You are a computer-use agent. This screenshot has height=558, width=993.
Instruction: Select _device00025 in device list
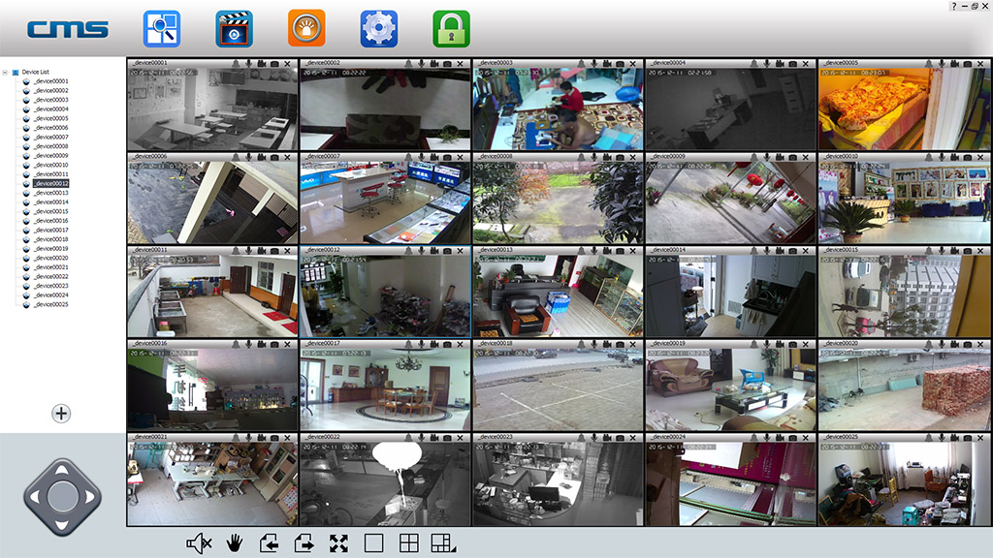pos(51,304)
